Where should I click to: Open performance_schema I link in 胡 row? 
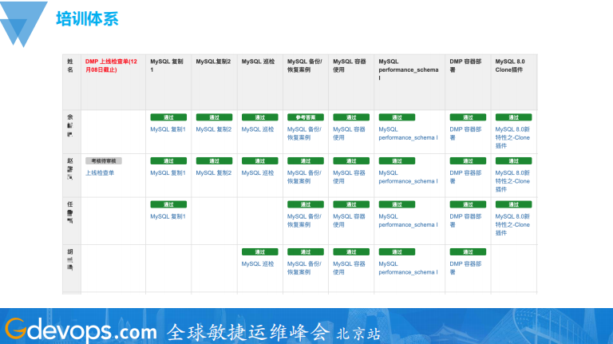408,267
